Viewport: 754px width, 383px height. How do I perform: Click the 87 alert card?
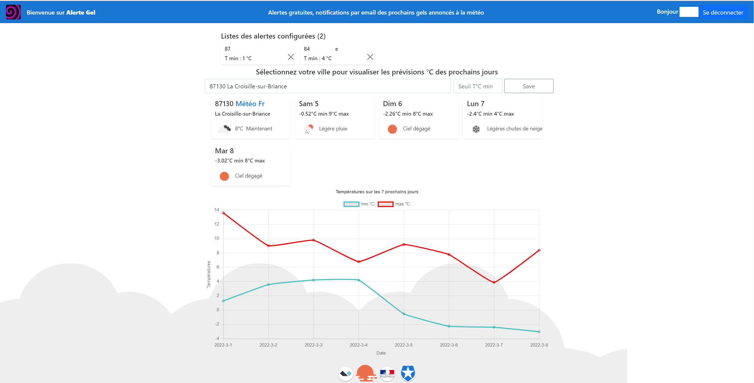tap(258, 54)
